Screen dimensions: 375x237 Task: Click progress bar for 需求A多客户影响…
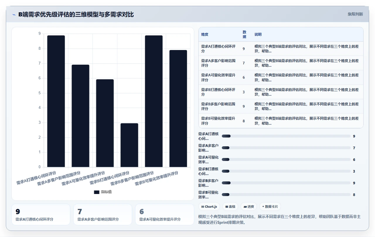click(x=286, y=148)
